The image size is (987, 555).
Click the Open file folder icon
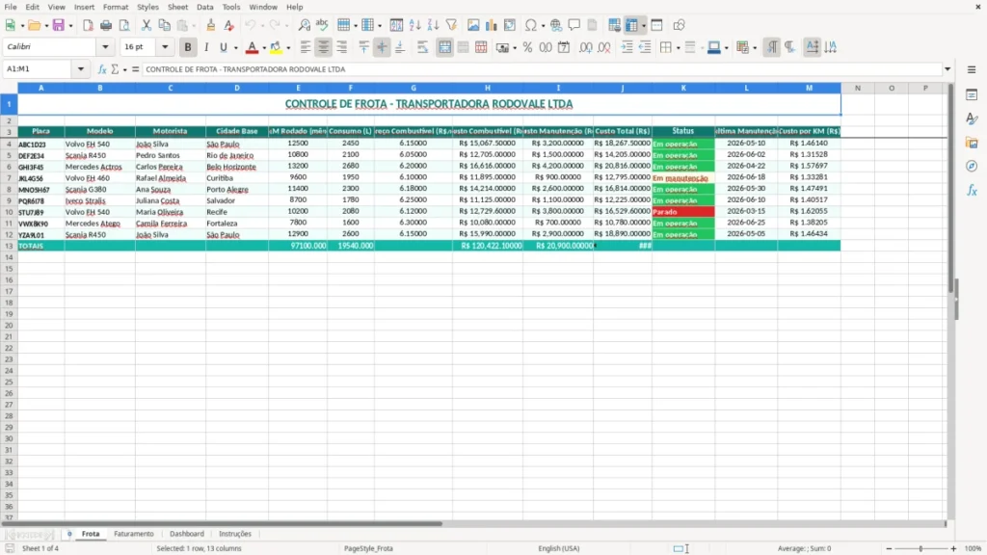click(x=34, y=25)
